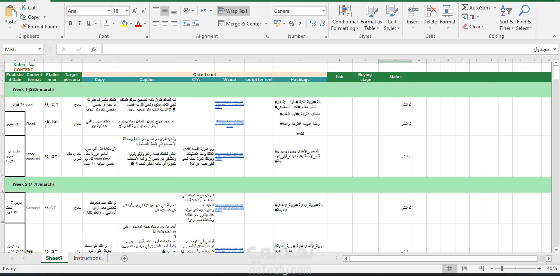This screenshot has width=560, height=276.
Task: Center text horizontally
Action: (x=165, y=23)
